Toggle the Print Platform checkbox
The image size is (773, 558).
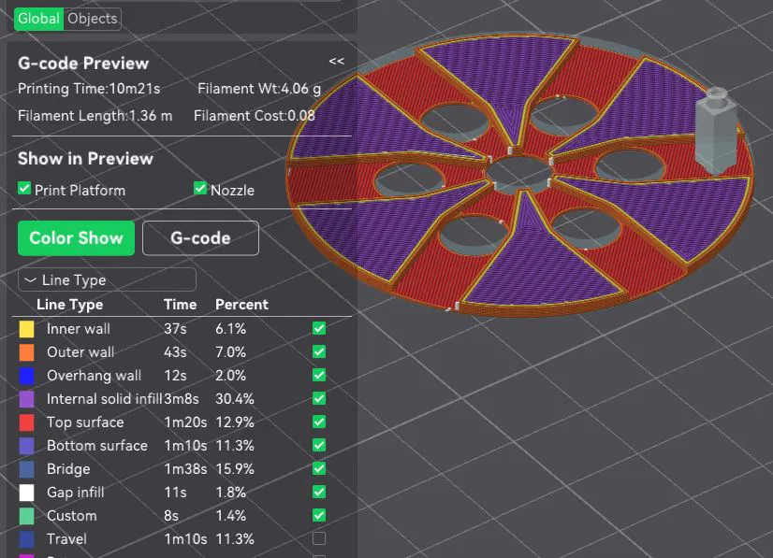coord(24,188)
